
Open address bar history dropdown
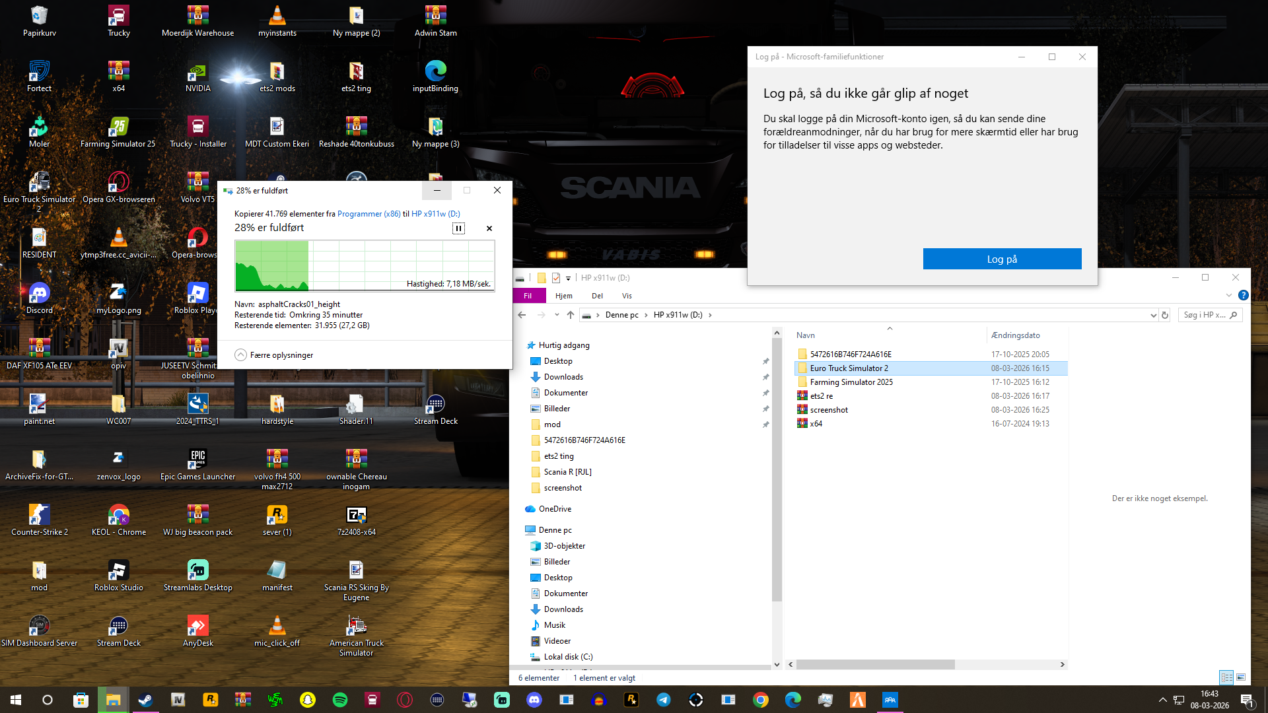coord(1153,315)
